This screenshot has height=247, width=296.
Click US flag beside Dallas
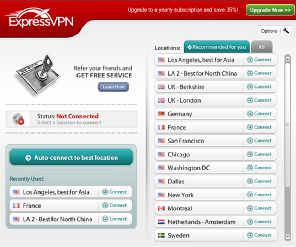(161, 181)
